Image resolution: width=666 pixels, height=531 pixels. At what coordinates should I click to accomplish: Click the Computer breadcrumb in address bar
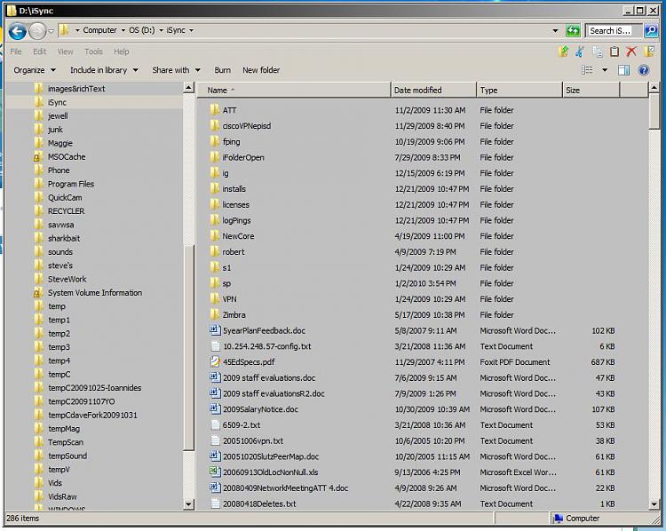coord(99,30)
